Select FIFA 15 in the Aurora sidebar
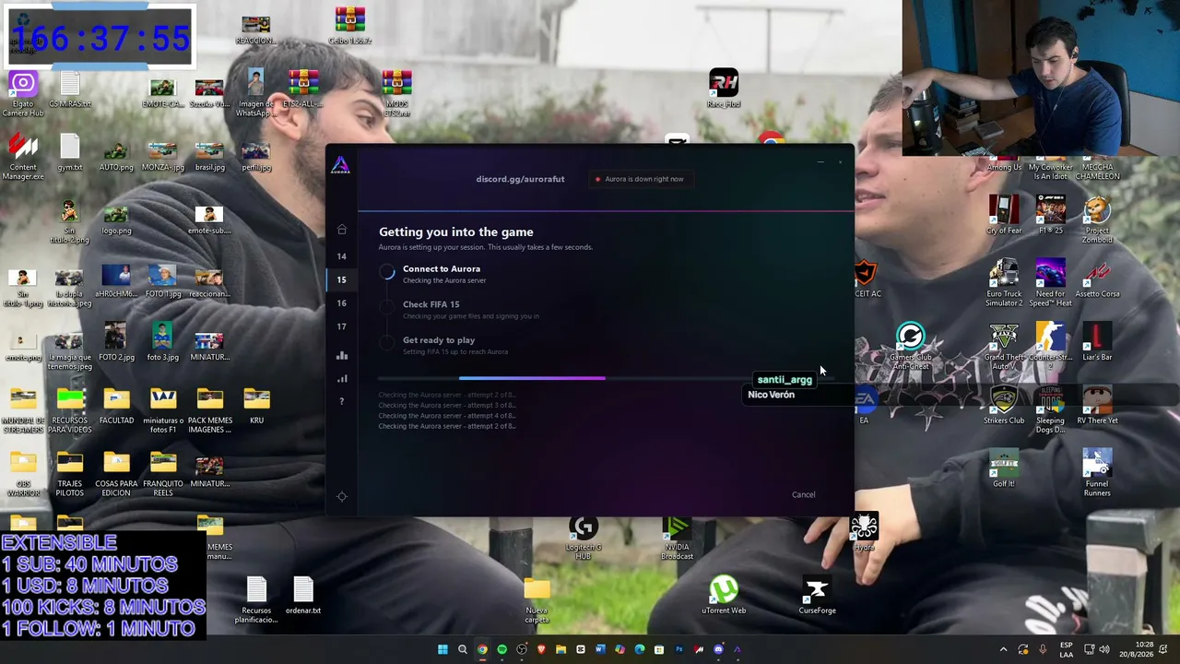The width and height of the screenshot is (1180, 664). [341, 279]
